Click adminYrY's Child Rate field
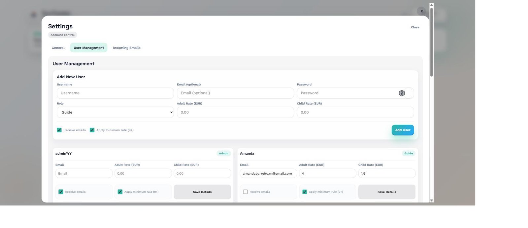This screenshot has height=228, width=528. pos(202,173)
